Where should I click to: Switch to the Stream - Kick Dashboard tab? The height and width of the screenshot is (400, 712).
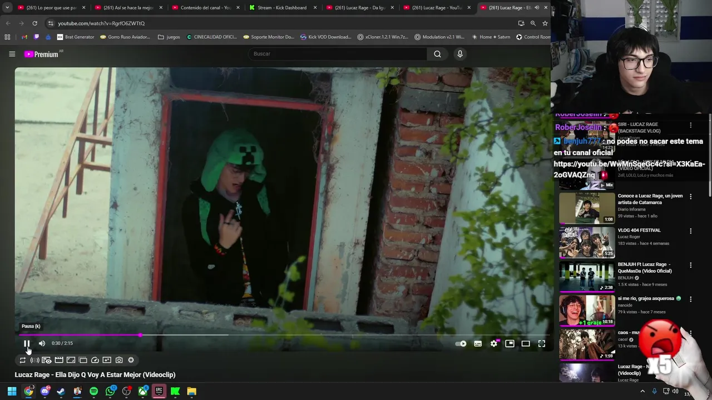[x=283, y=8]
